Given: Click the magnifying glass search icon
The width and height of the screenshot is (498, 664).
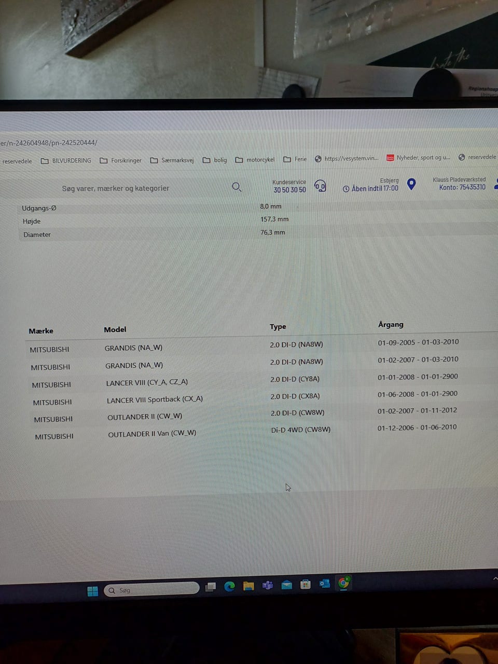Looking at the screenshot, I should pos(237,187).
